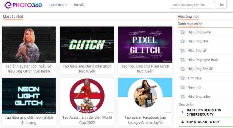Click the Tìm search button
Image resolution: width=233 pixels, height=128 pixels.
(x=221, y=5)
